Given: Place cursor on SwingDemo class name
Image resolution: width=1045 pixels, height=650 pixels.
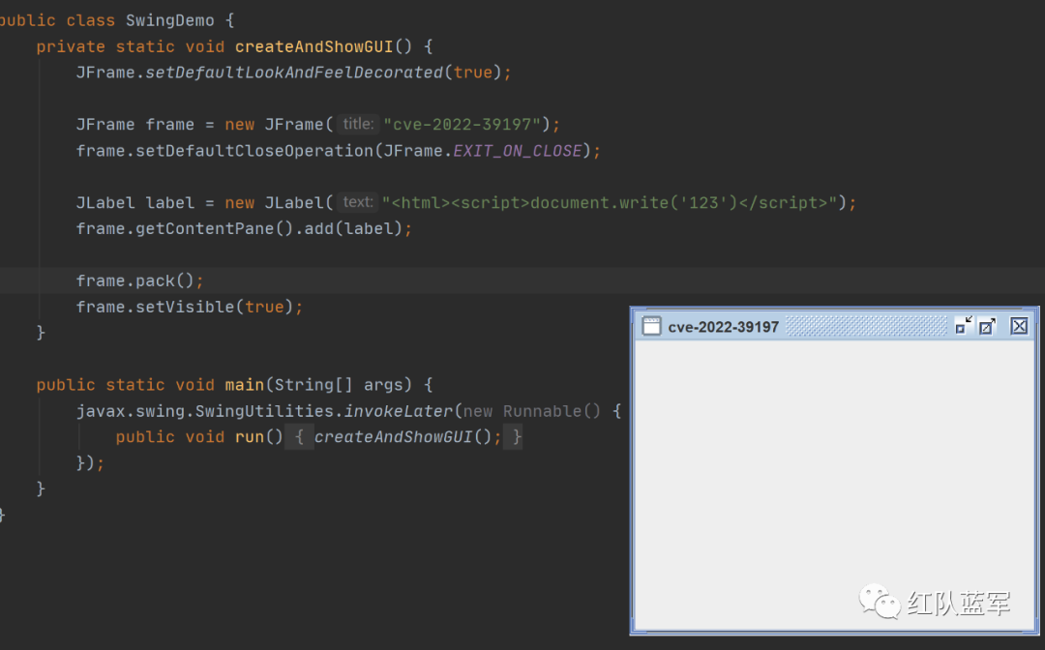Looking at the screenshot, I should click(x=170, y=20).
